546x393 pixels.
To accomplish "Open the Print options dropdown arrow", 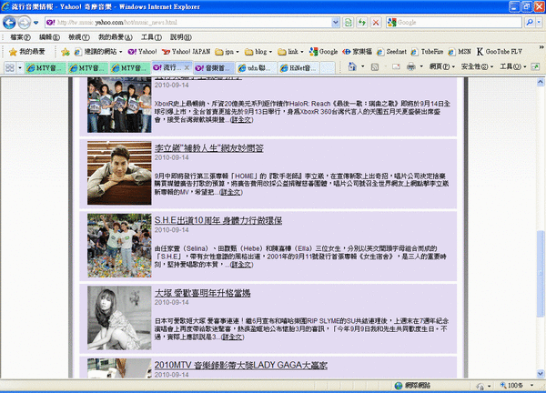I will (421, 66).
